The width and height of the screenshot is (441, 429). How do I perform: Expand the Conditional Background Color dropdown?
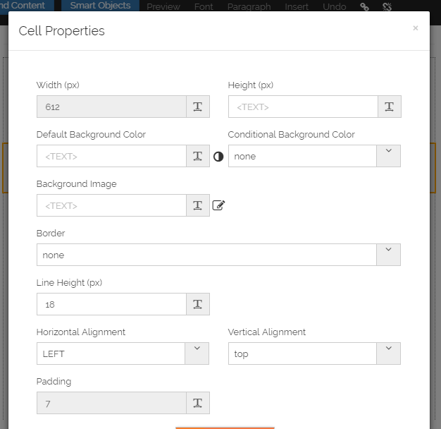pos(388,156)
